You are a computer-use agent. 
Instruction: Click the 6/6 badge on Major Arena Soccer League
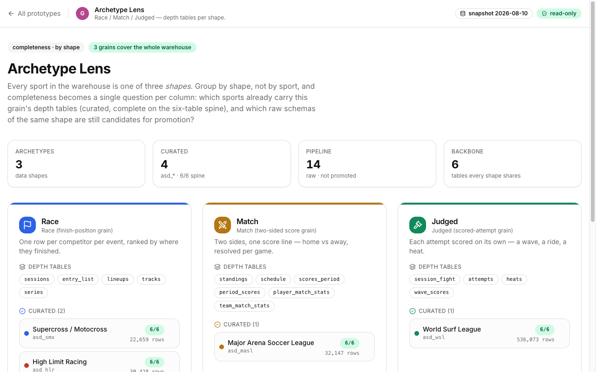point(350,343)
